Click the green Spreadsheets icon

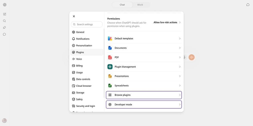(110, 85)
